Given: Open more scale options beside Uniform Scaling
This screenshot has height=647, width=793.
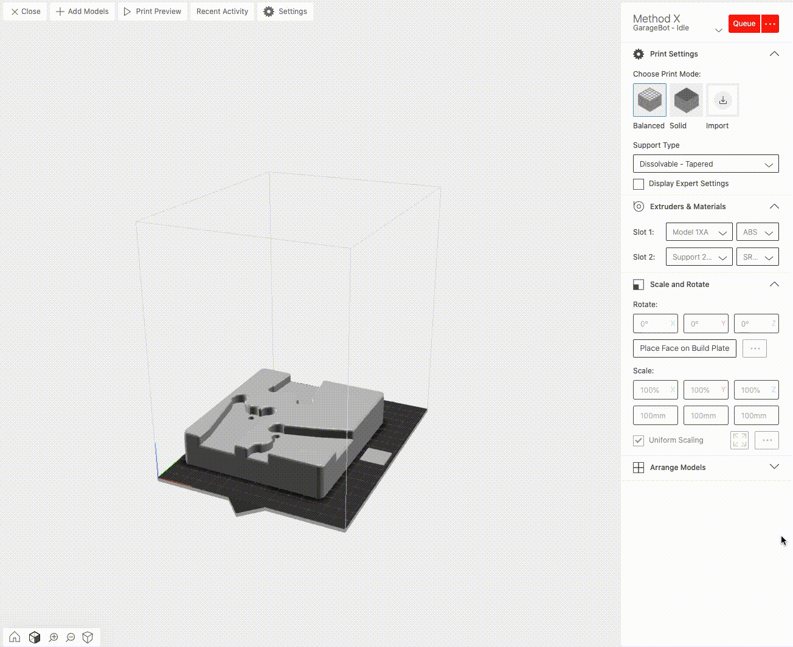Looking at the screenshot, I should click(x=767, y=440).
